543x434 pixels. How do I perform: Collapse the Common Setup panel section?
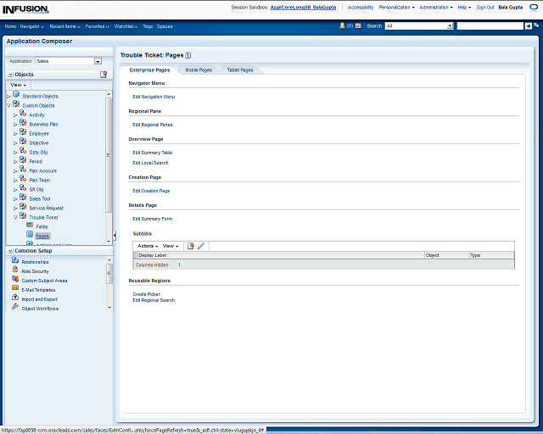click(9, 251)
